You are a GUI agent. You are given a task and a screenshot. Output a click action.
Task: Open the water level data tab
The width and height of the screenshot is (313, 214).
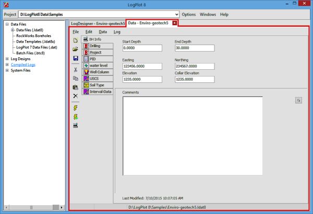98,66
